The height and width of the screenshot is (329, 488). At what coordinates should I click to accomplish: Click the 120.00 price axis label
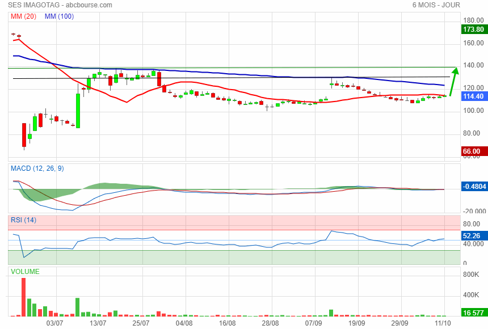click(473, 88)
